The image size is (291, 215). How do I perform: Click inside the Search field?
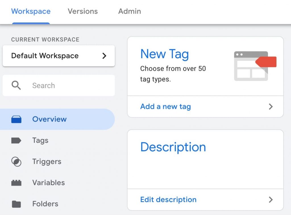(x=57, y=85)
